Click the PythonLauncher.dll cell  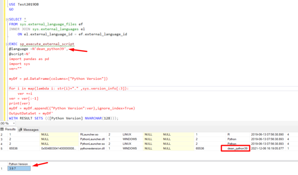91,139
